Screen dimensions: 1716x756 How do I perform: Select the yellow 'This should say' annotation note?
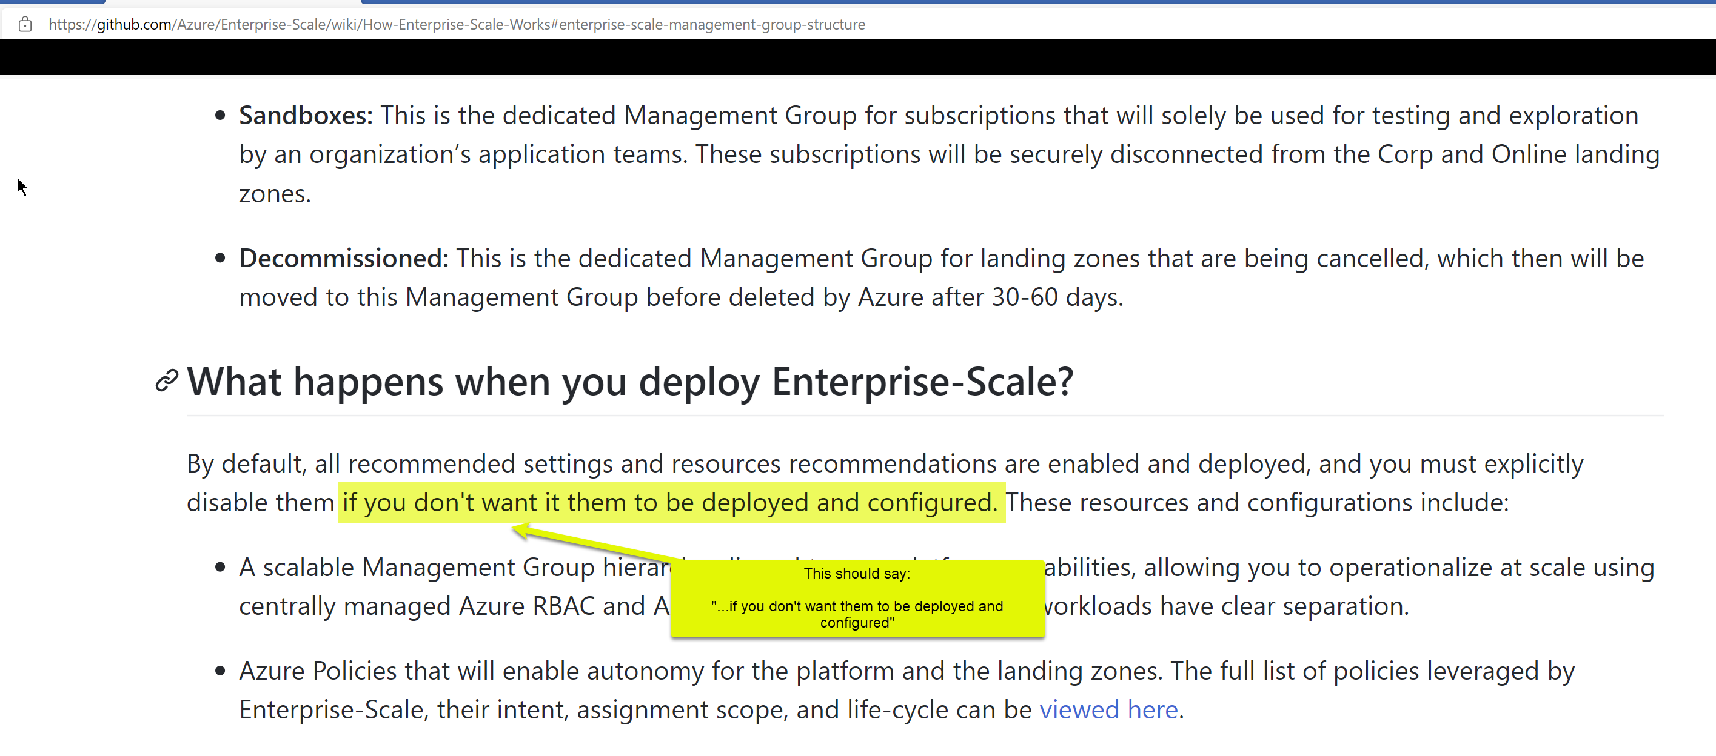point(857,598)
